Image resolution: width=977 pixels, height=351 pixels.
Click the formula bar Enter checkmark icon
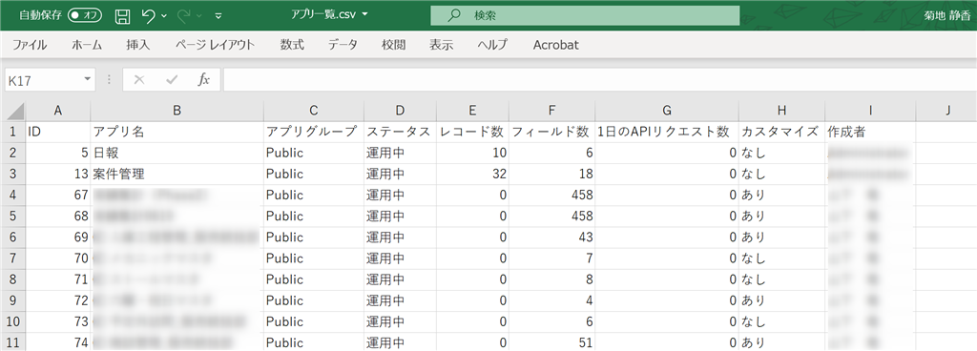click(x=172, y=80)
